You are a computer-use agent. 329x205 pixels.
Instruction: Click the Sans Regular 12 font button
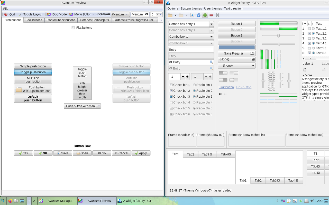(237, 54)
